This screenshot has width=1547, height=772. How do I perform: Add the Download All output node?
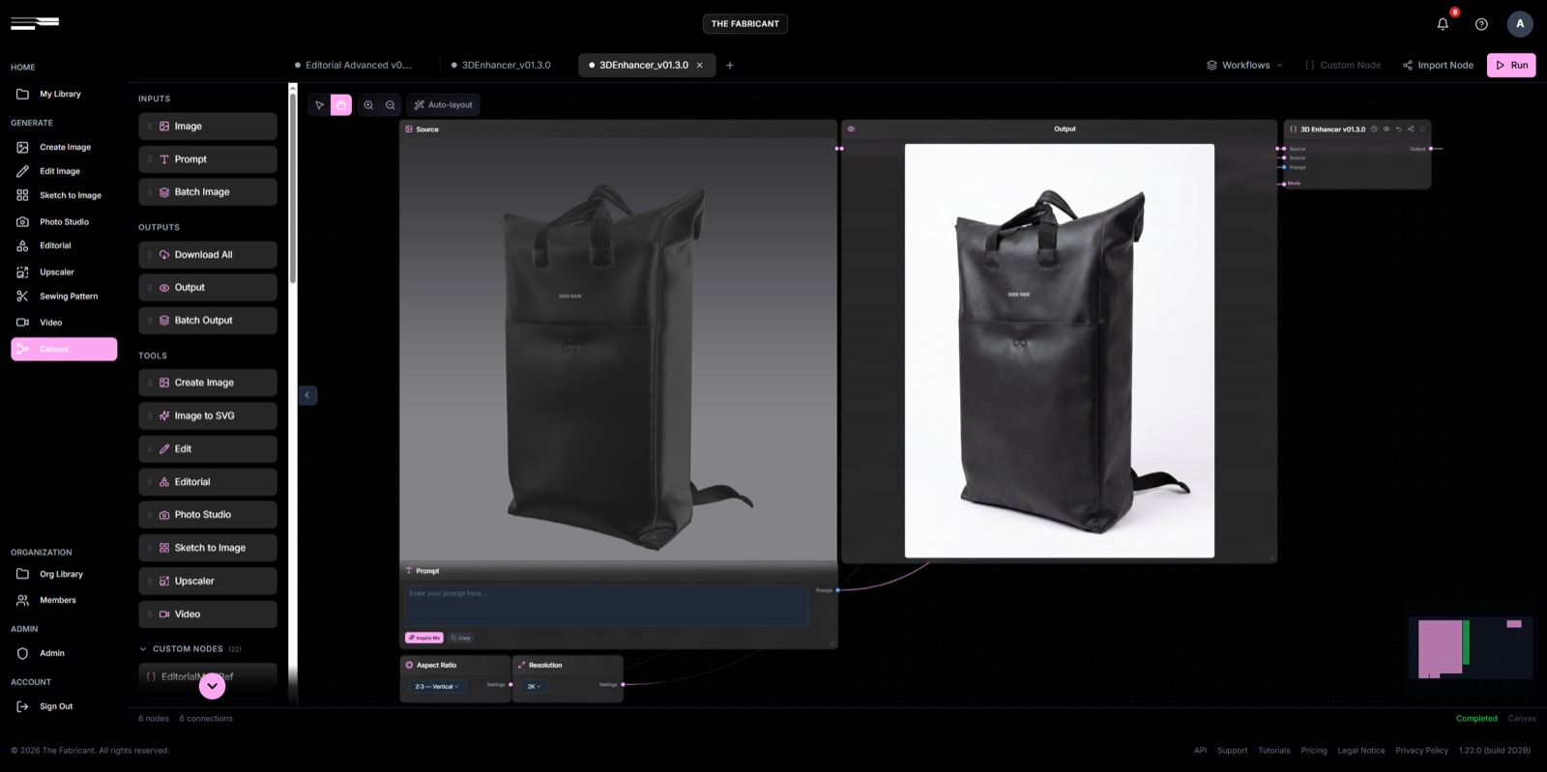208,255
